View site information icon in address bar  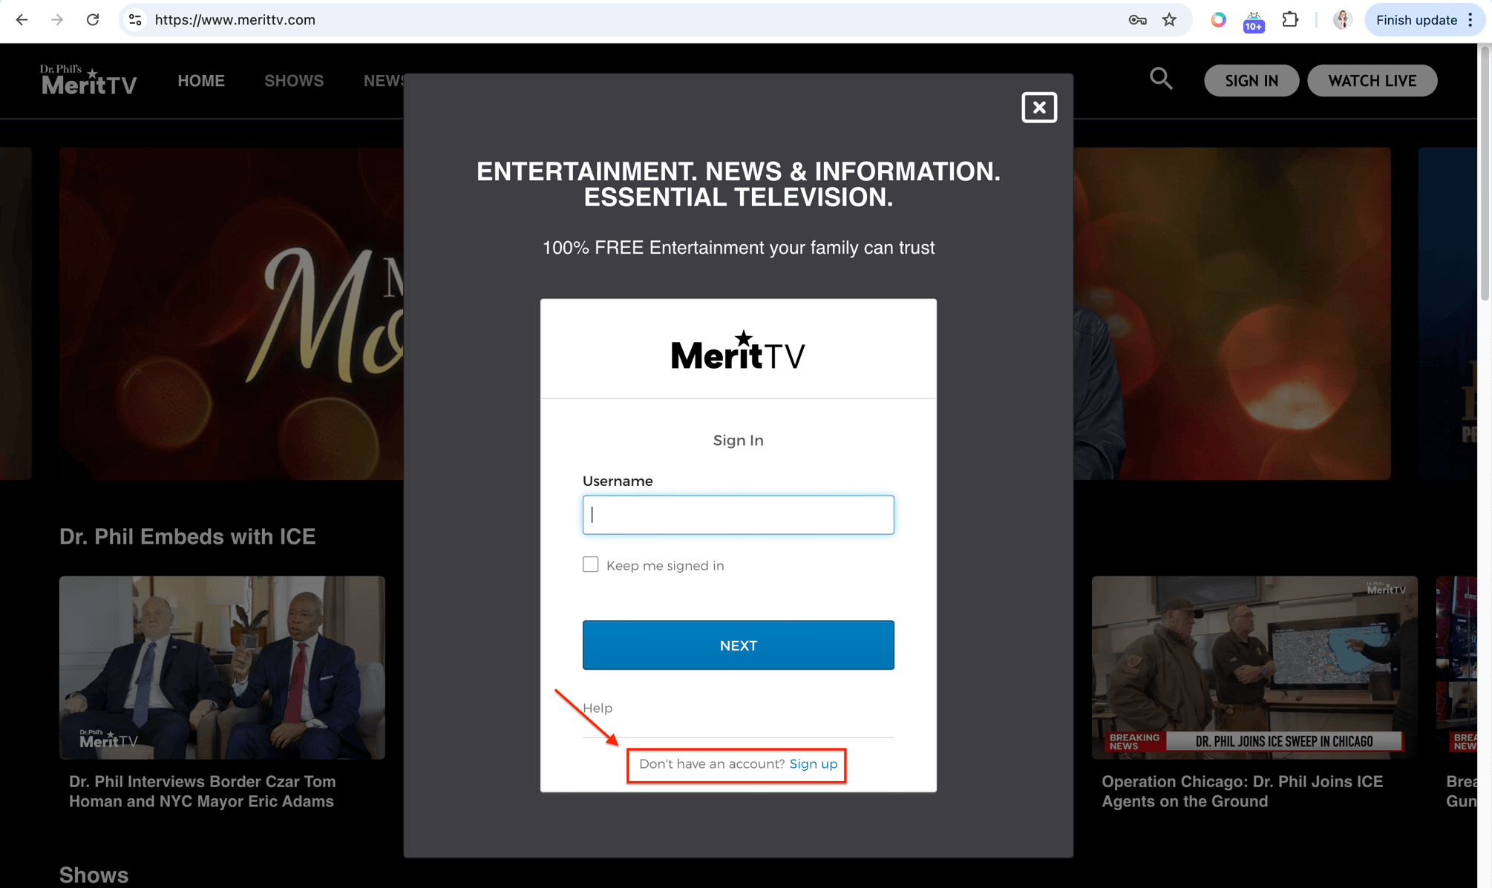point(134,20)
